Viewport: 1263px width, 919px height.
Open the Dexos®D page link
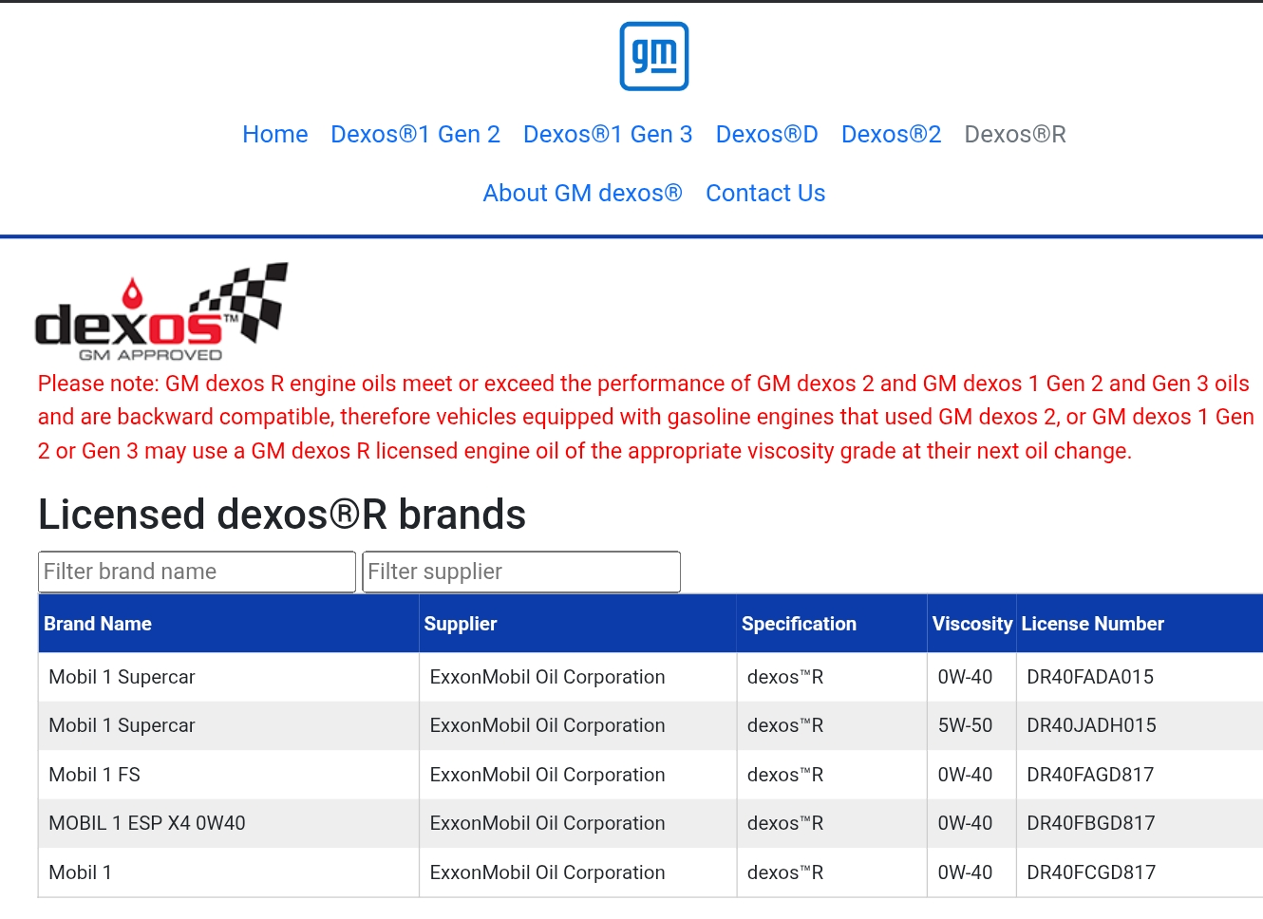pyautogui.click(x=767, y=135)
